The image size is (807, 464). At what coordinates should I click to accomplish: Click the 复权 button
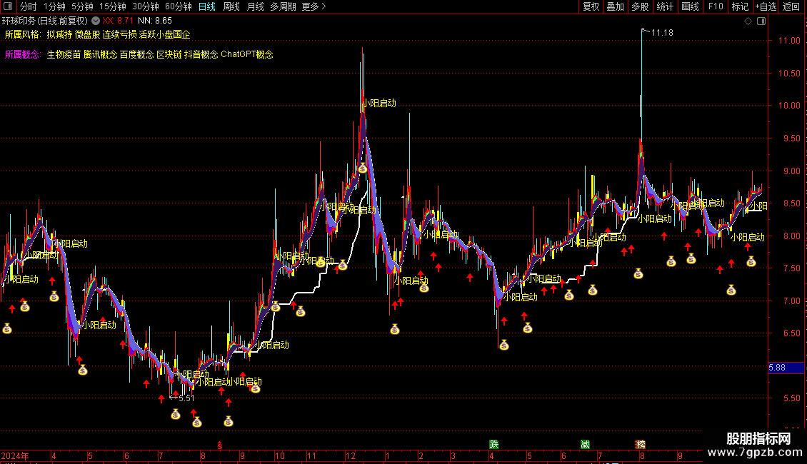[591, 6]
